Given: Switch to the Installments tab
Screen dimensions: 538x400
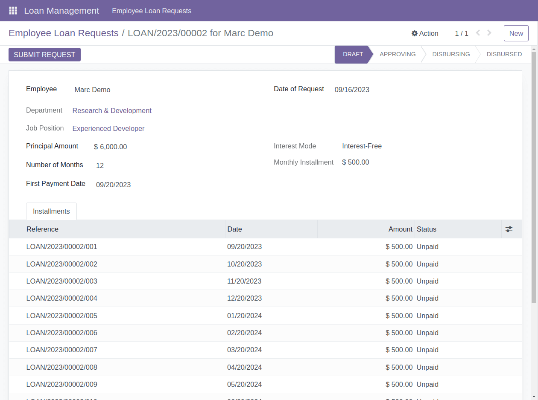Looking at the screenshot, I should click(x=51, y=211).
